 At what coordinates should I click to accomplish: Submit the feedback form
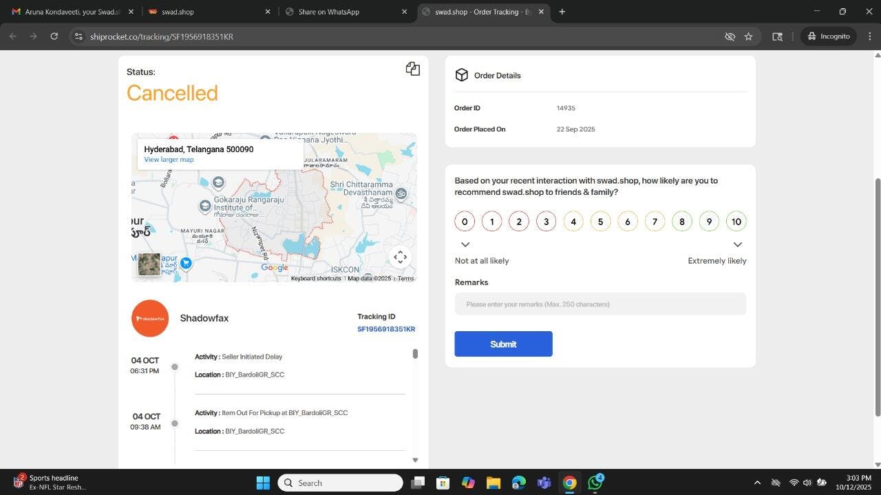coord(503,344)
